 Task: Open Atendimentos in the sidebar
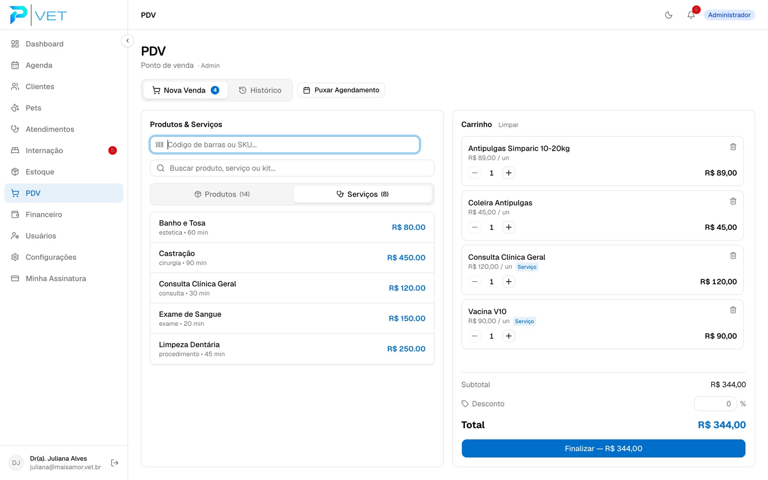click(64, 129)
